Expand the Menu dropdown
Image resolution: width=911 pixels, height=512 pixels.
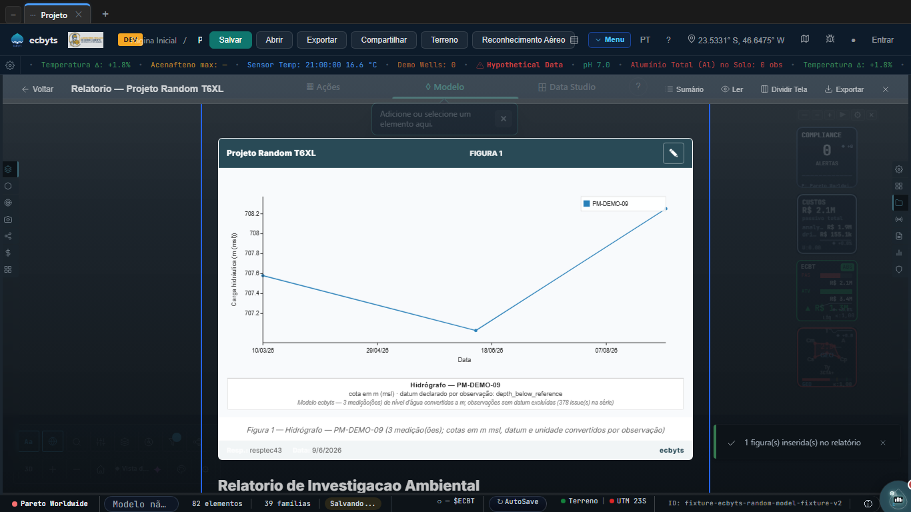click(610, 40)
